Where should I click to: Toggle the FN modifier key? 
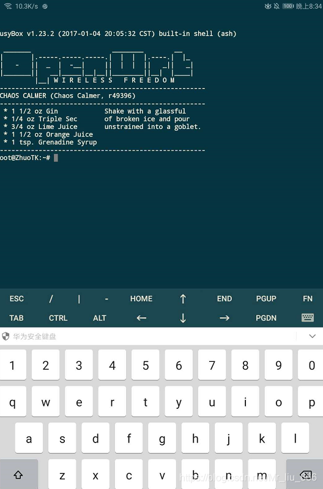(307, 299)
